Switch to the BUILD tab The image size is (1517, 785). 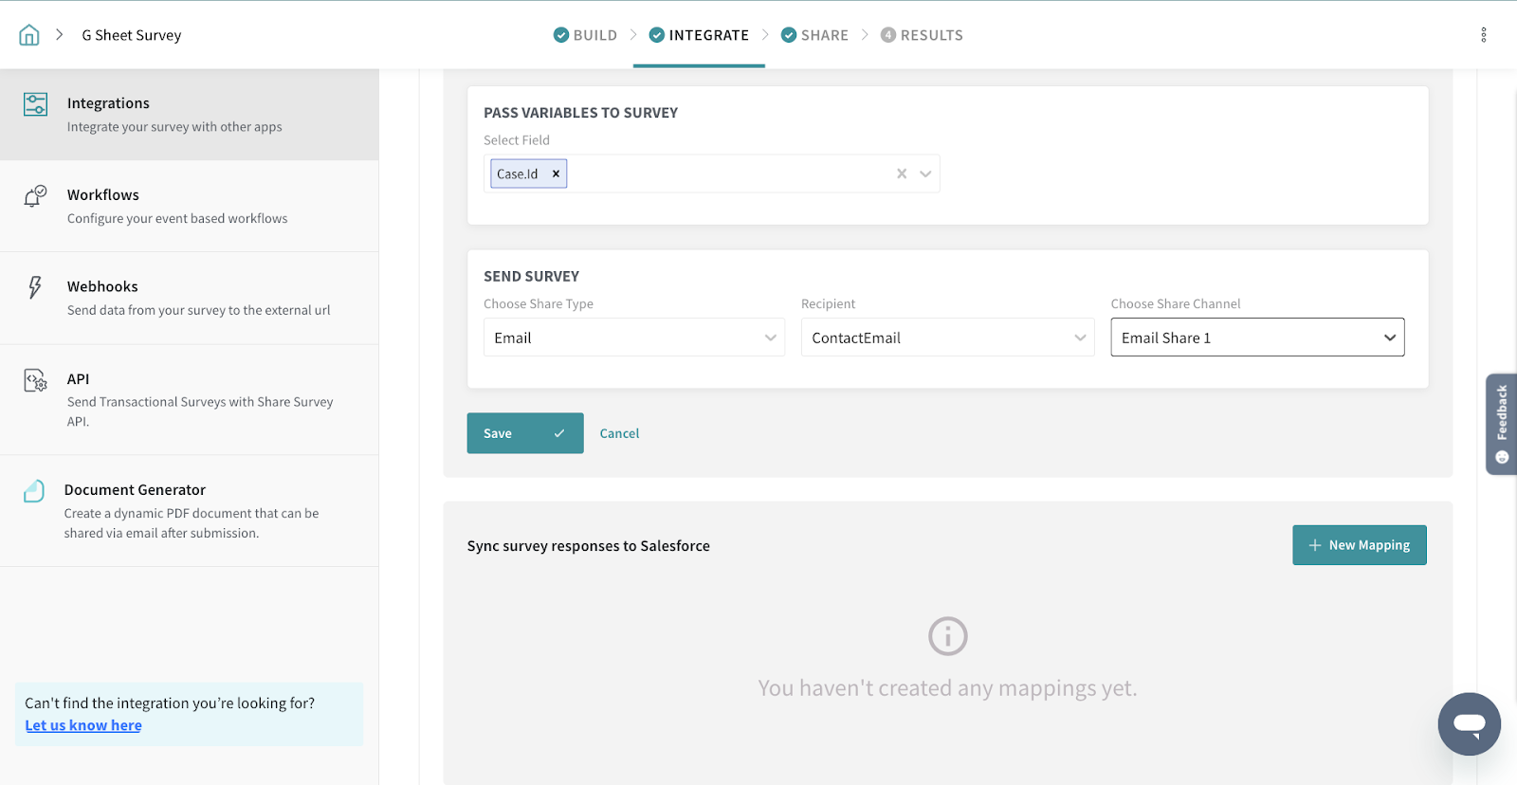pyautogui.click(x=585, y=35)
